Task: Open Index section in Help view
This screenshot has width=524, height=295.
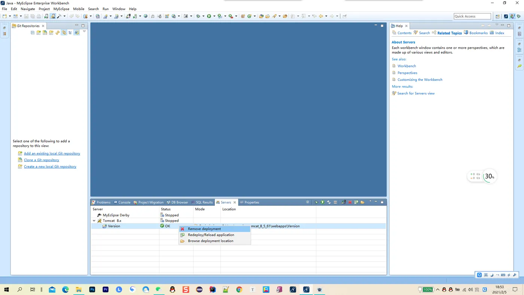Action: pos(497,33)
